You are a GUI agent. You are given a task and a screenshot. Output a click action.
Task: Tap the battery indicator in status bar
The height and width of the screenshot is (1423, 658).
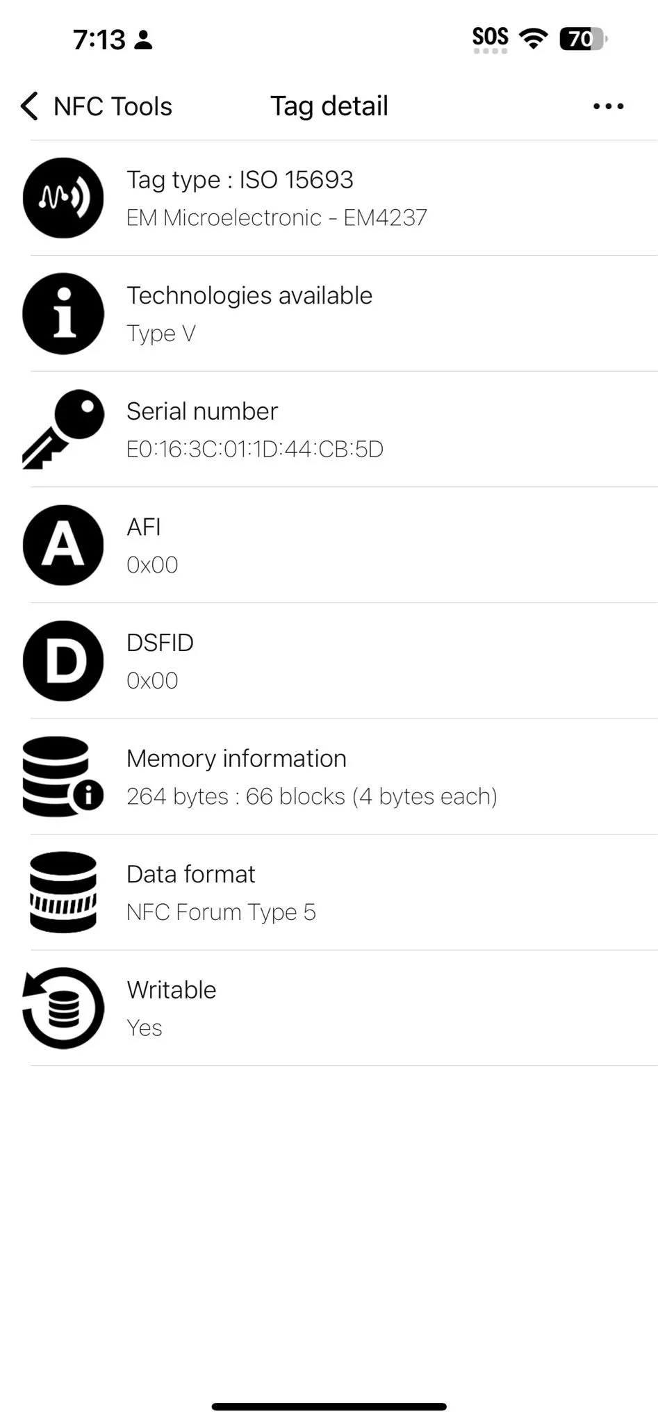click(583, 39)
